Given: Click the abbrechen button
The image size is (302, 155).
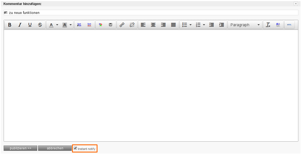Looking at the screenshot, I should pos(55,148).
